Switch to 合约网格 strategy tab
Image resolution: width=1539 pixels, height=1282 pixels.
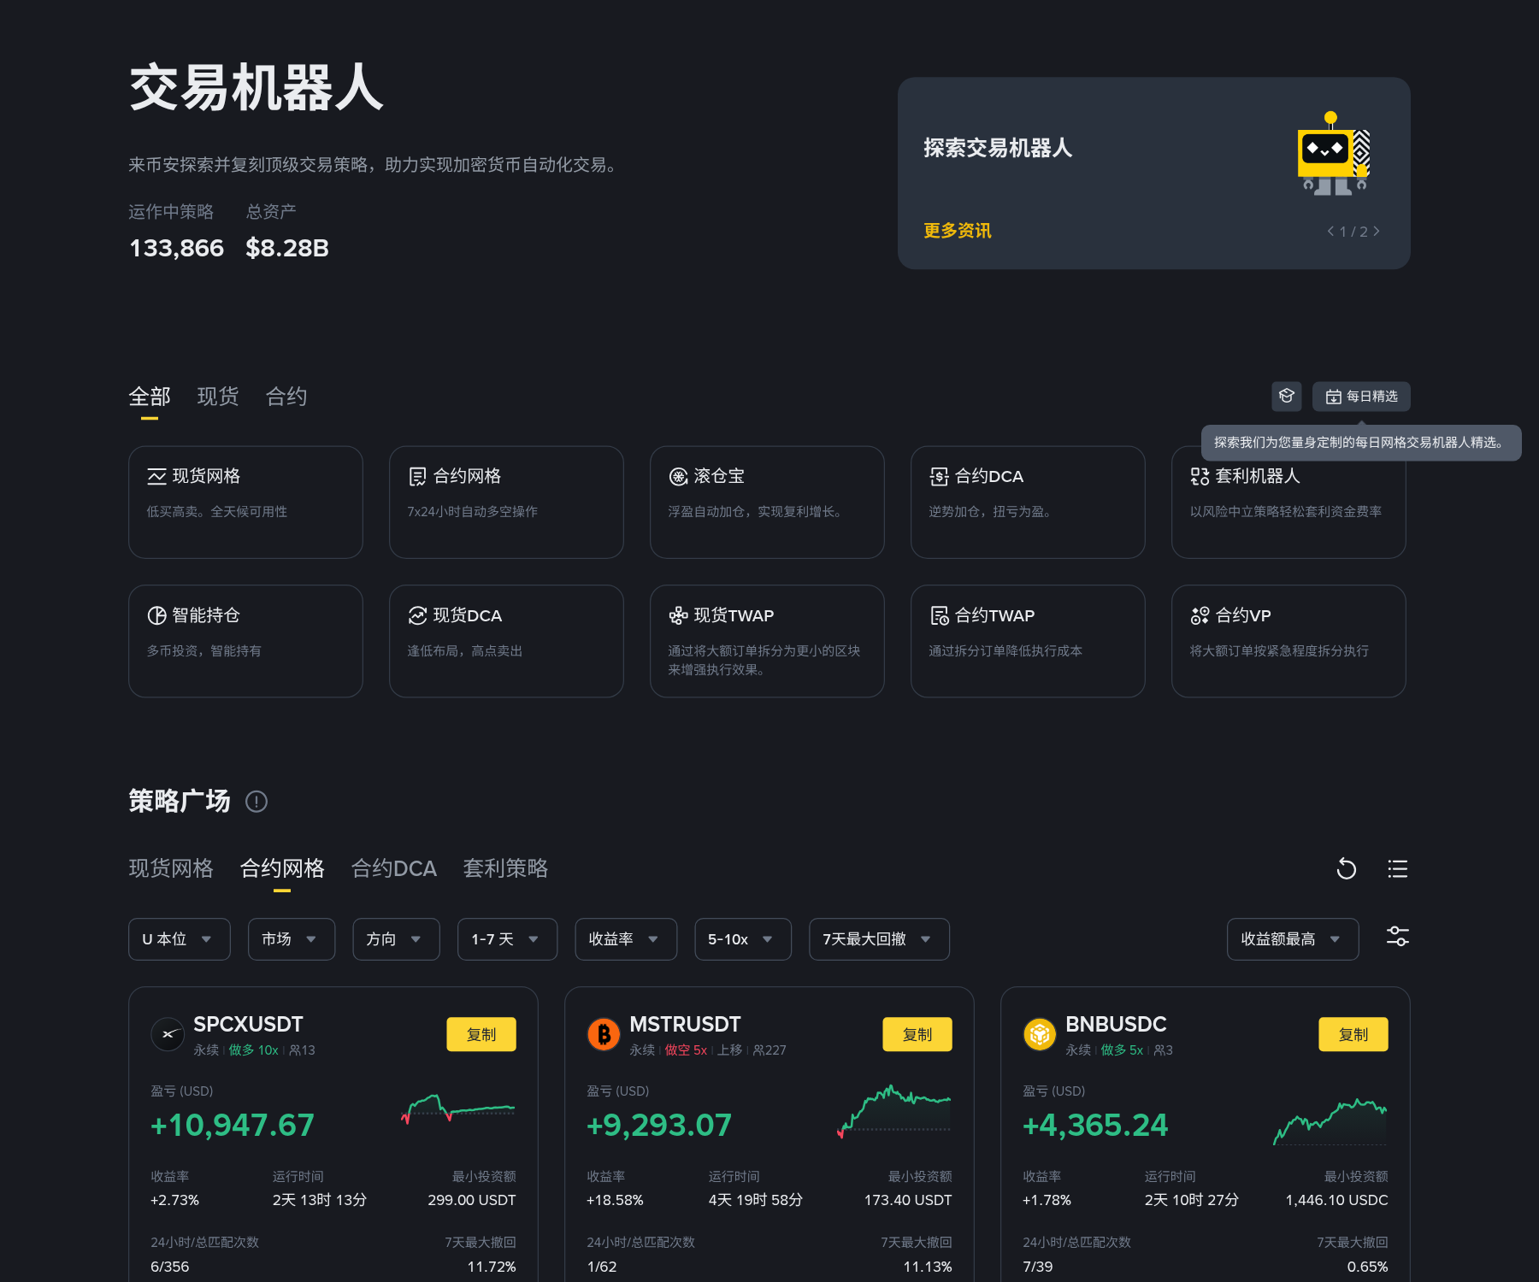(282, 868)
